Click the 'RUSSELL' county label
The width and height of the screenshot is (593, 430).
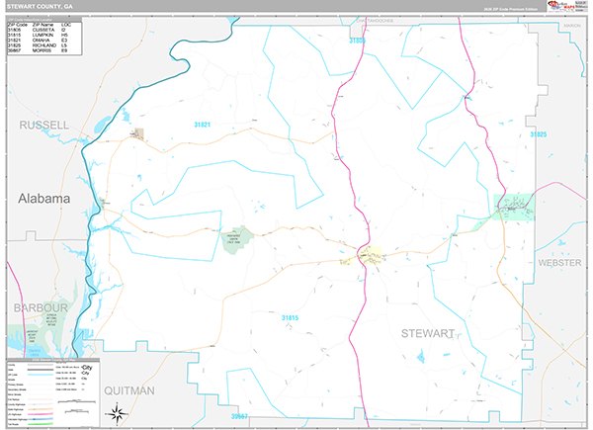(x=44, y=126)
